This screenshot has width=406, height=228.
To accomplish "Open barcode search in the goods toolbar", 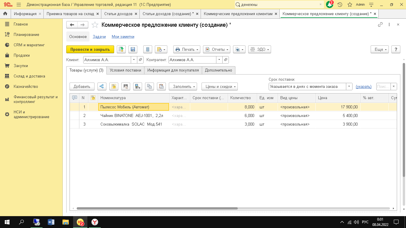I will click(x=126, y=87).
